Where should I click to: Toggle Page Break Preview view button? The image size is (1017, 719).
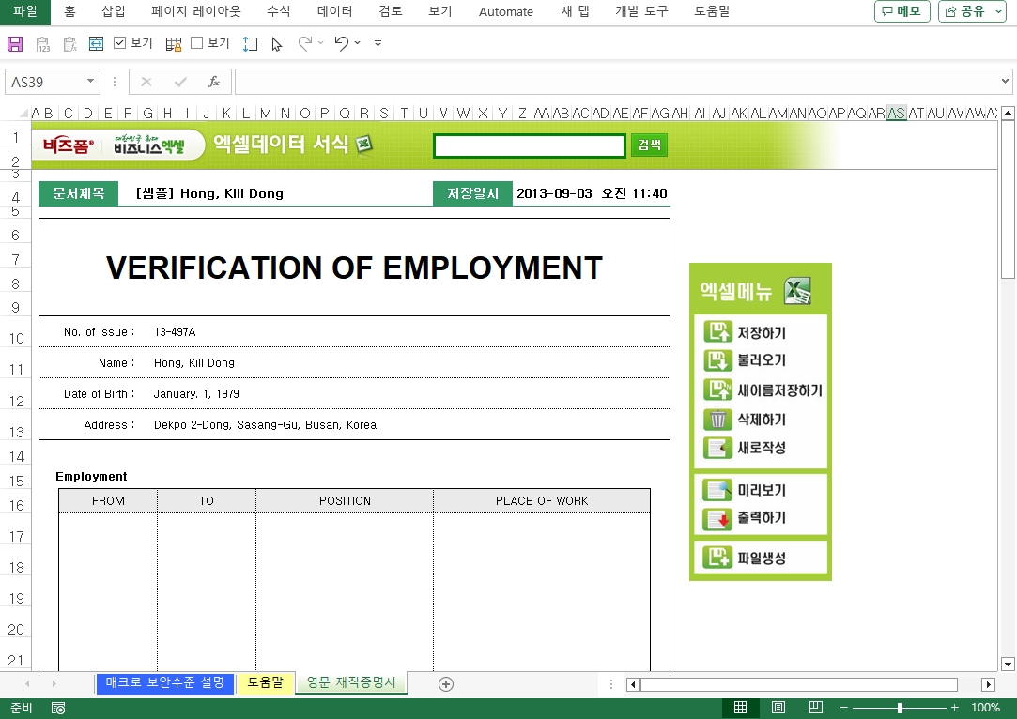[816, 708]
